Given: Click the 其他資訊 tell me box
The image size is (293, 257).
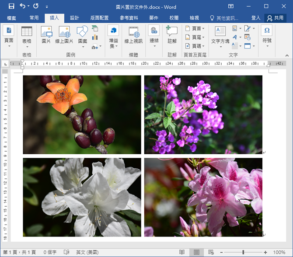Looking at the screenshot, I should click(224, 18).
